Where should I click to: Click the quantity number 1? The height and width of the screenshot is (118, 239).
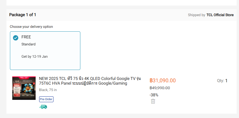click(x=226, y=81)
